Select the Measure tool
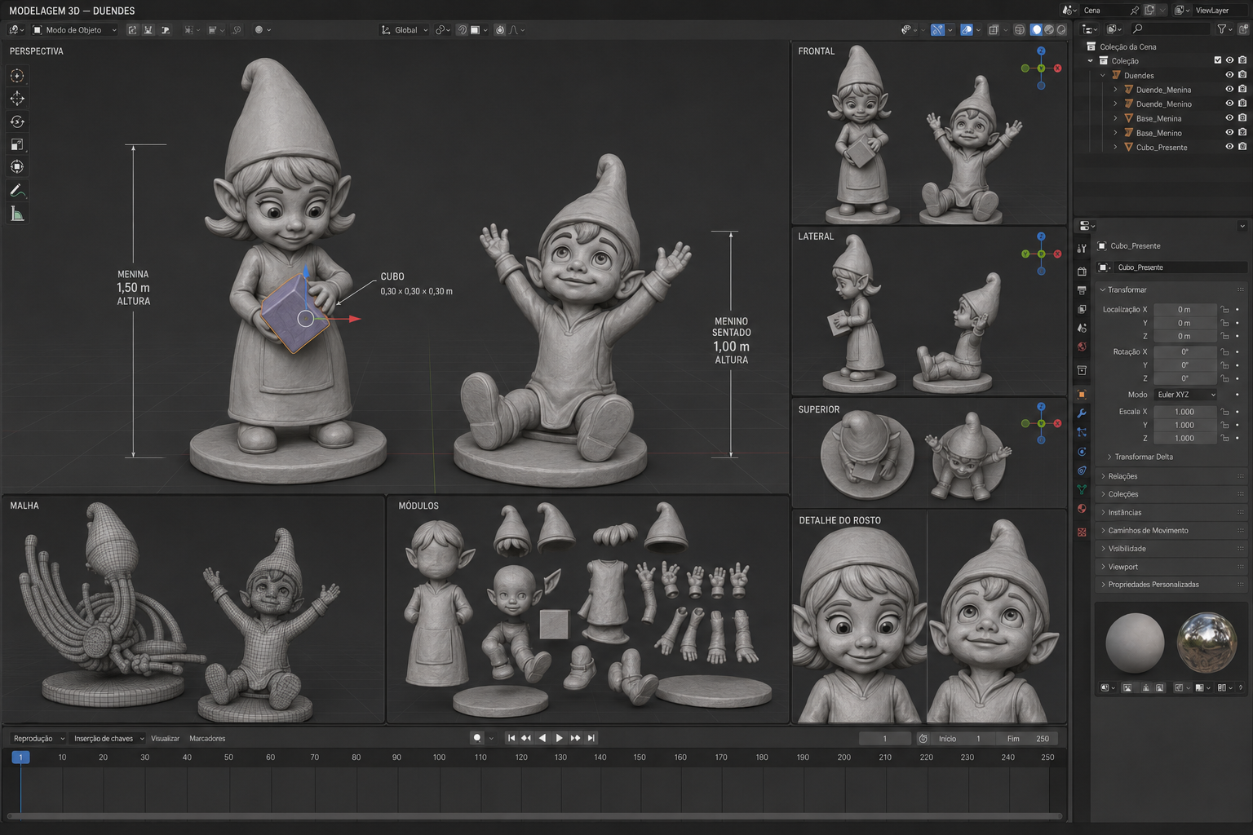This screenshot has height=835, width=1253. point(17,214)
